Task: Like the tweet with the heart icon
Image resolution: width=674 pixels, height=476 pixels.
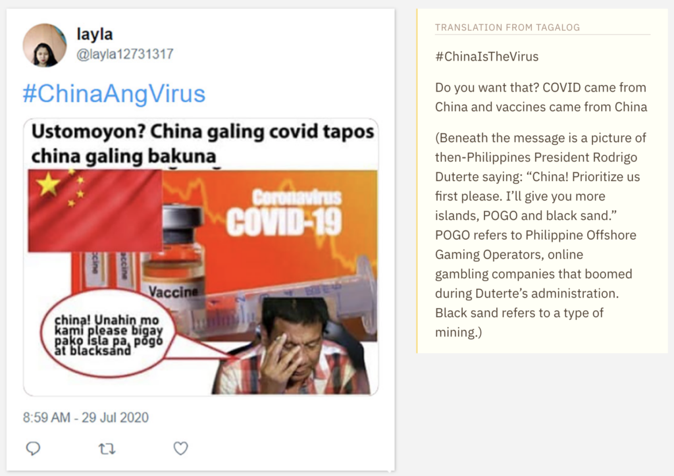Action: (180, 448)
